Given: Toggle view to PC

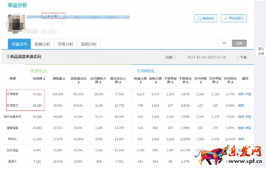Looking at the screenshot, I should point(225,43).
